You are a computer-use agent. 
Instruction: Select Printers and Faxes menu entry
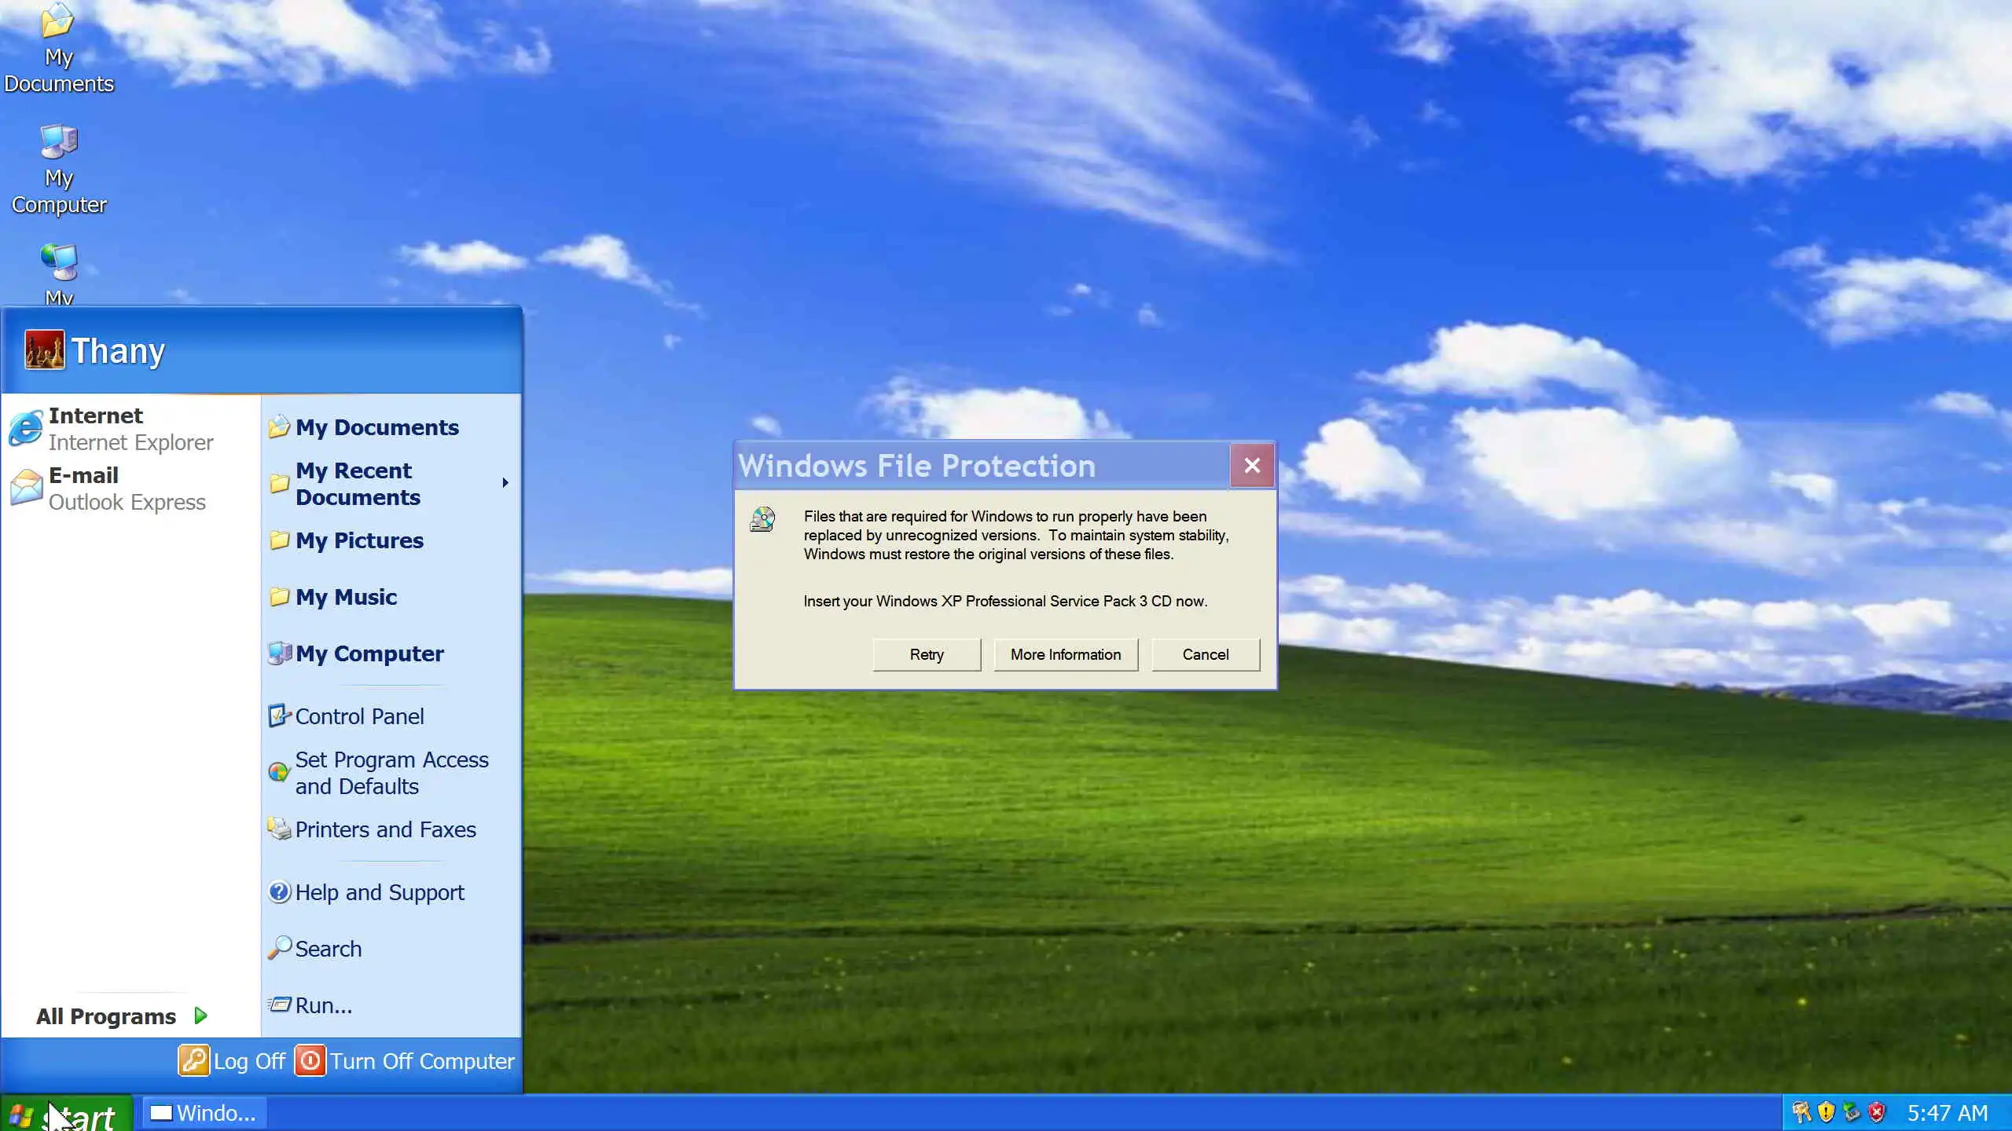(x=385, y=829)
